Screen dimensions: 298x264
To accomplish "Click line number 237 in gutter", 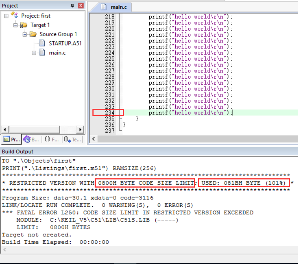I will 110,131.
